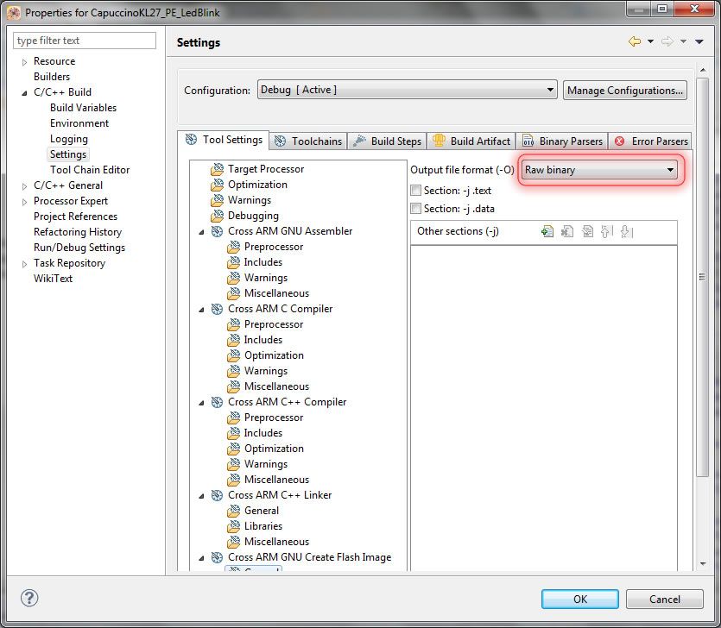
Task: Open the Output file format dropdown
Action: [599, 170]
